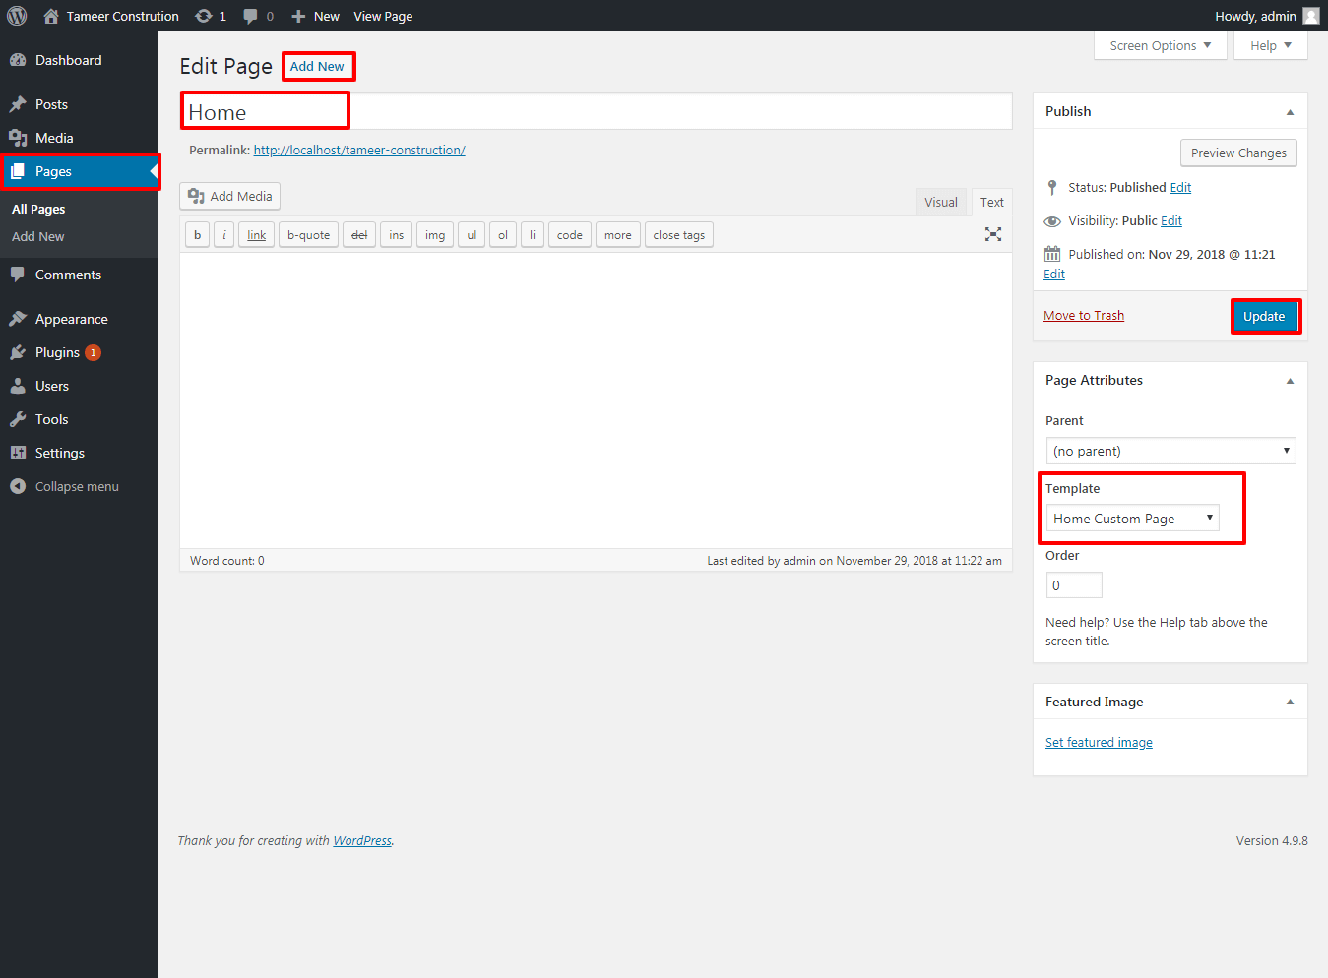
Task: Toggle the distraction-free fullscreen editor icon
Action: (x=993, y=234)
